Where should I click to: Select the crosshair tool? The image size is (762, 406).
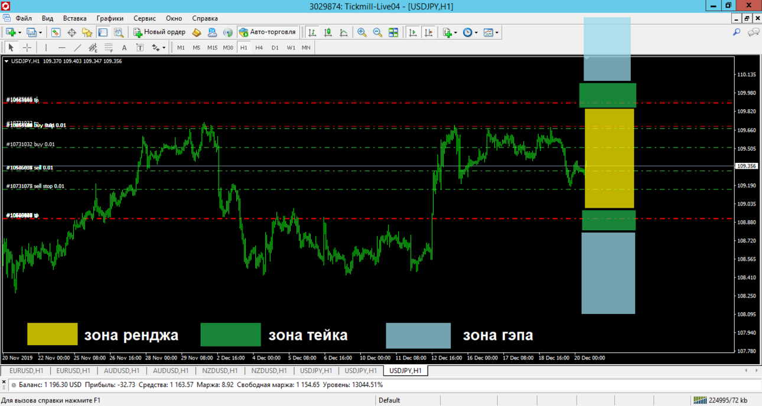click(x=27, y=48)
